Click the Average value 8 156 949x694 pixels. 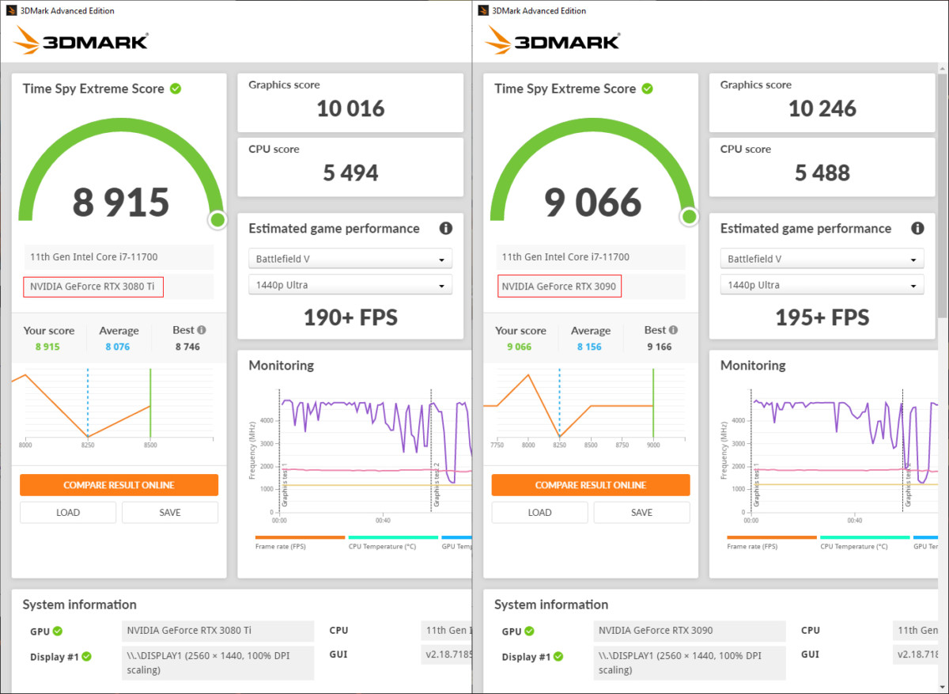coord(591,347)
